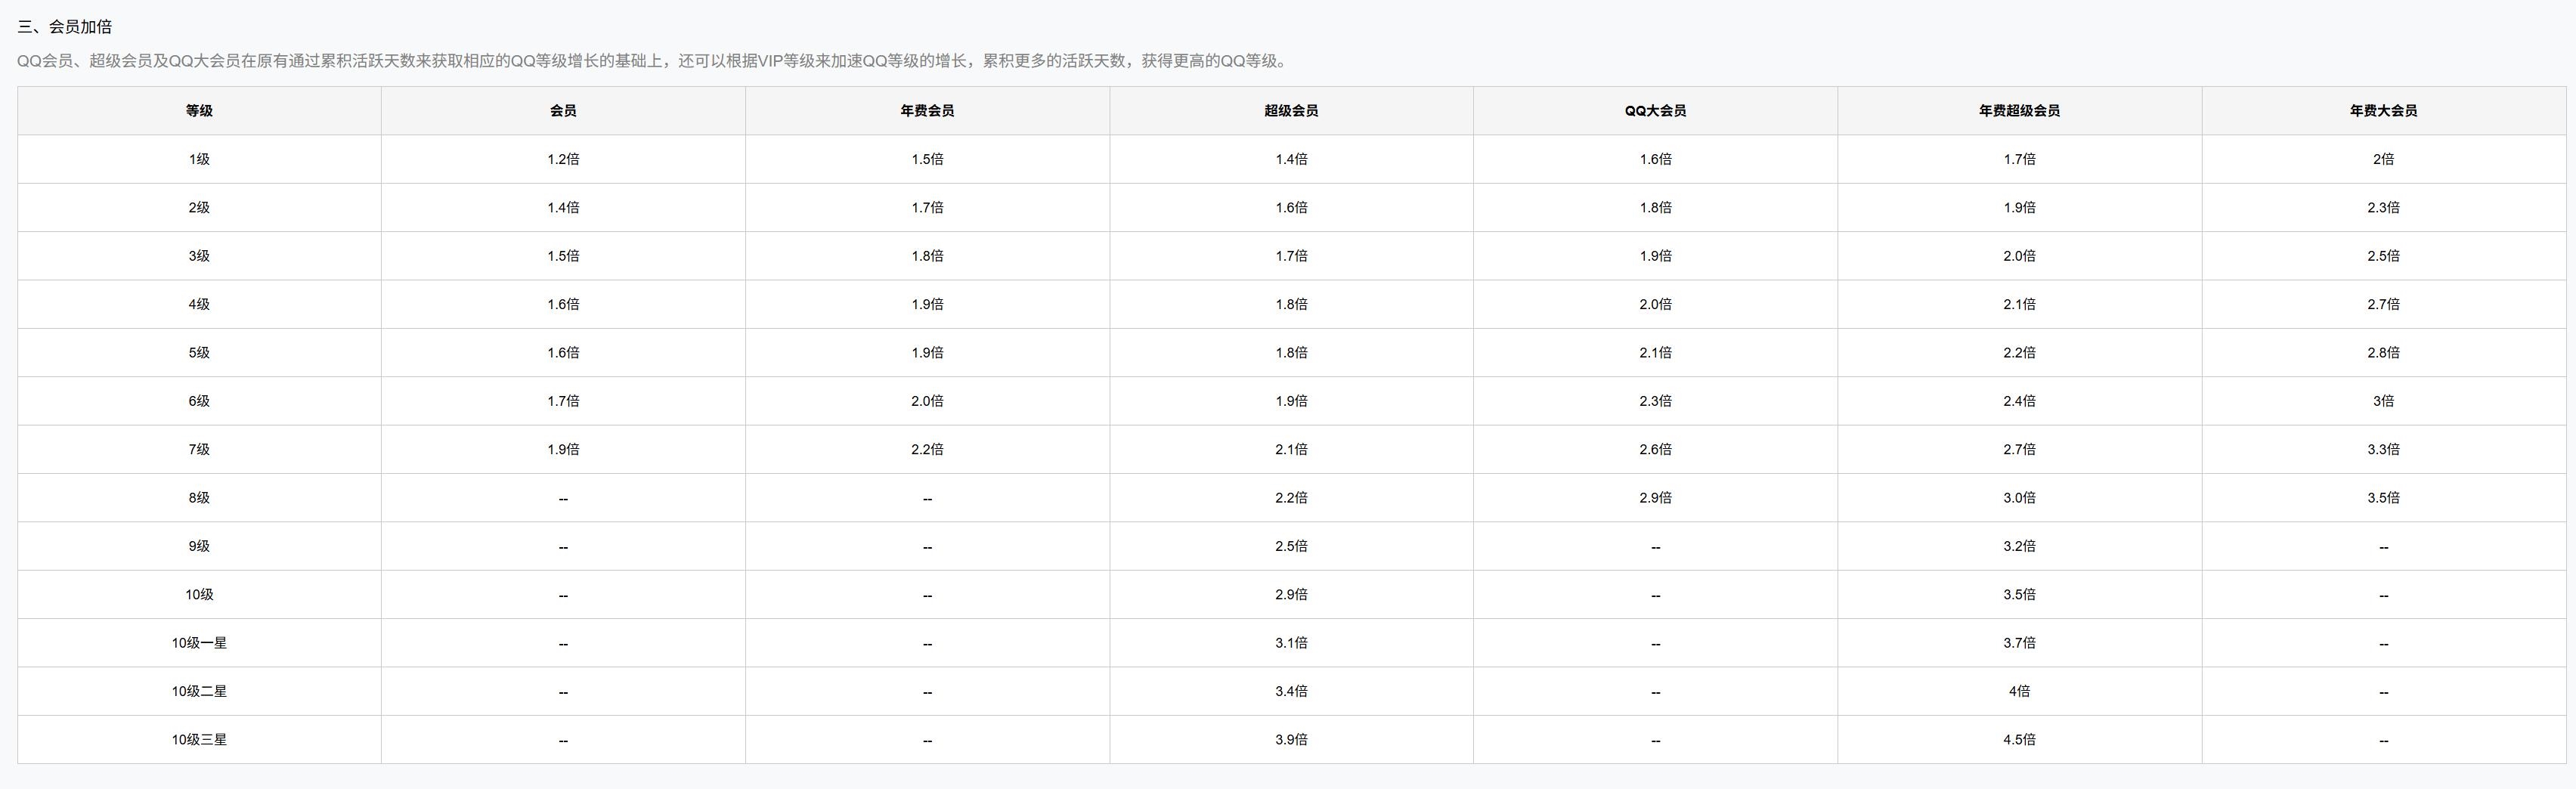Click 1.6倍 in 4级 row under 会员
The width and height of the screenshot is (2576, 789).
click(x=563, y=304)
